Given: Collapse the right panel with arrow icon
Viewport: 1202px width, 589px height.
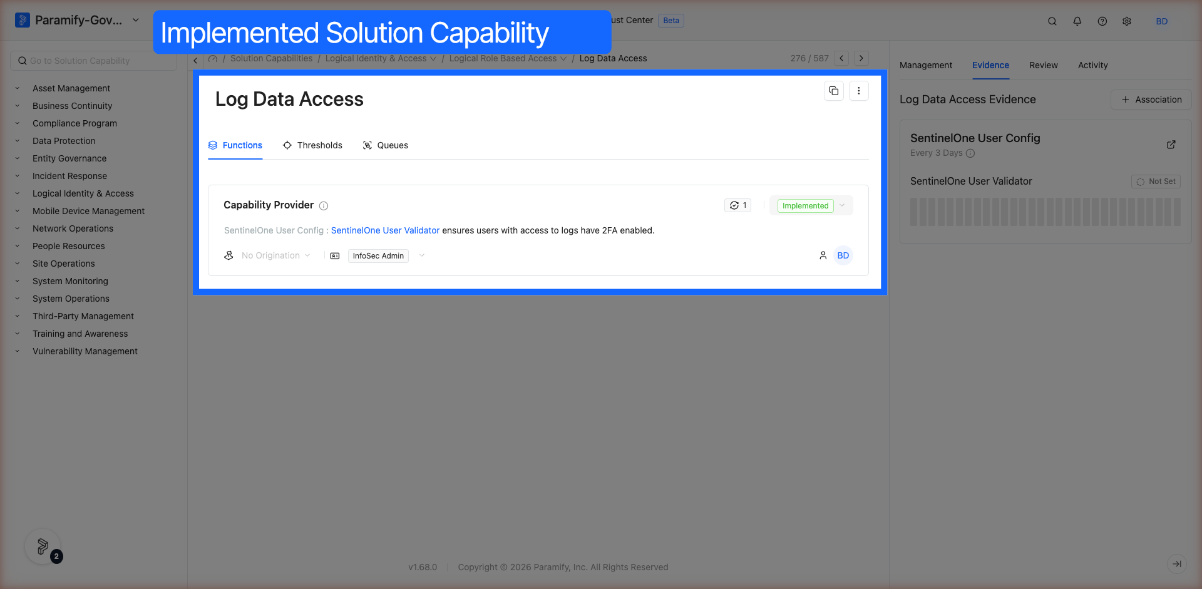Looking at the screenshot, I should (x=1177, y=564).
